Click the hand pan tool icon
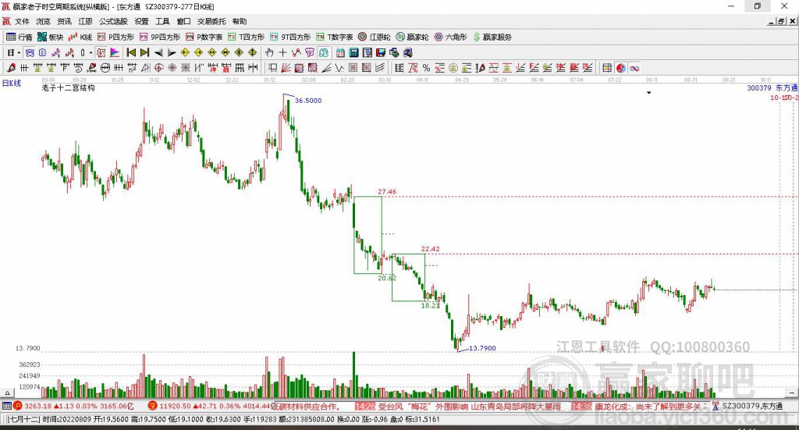Viewport: 799px width, 430px height. 269,52
